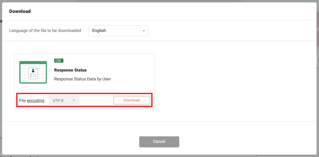319x157 pixels.
Task: Click the green CSV badge
Action: 59,61
